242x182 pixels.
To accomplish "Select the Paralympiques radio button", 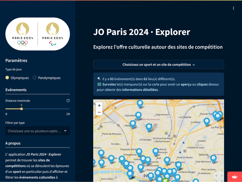I will (x=35, y=78).
